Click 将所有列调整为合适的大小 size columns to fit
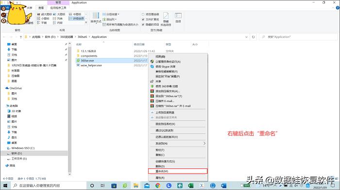The height and width of the screenshot is (190, 340). coord(120,25)
